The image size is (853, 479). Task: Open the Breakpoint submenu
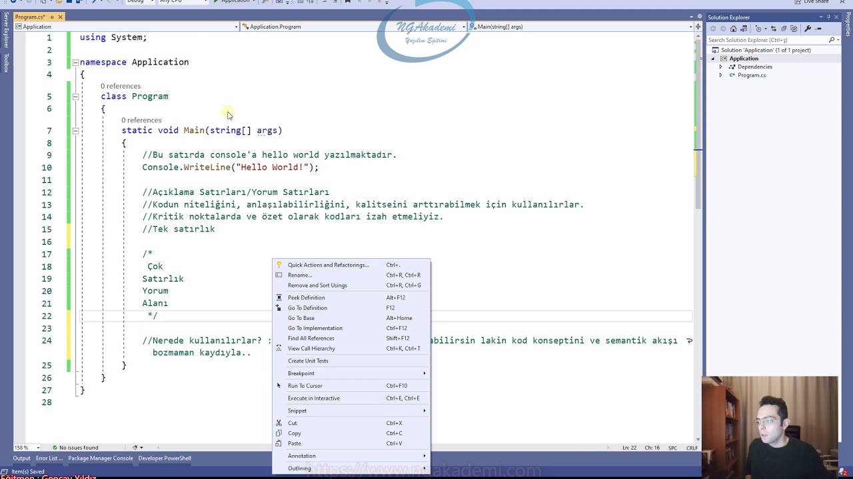(x=351, y=373)
